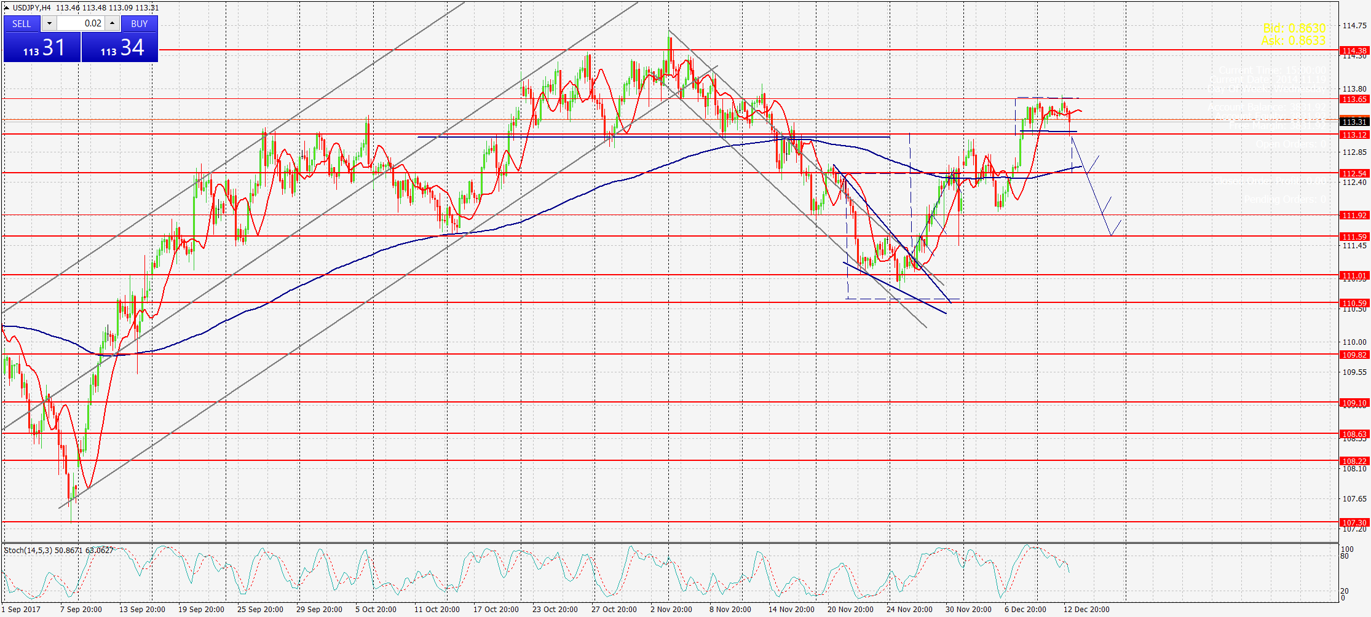This screenshot has width=1371, height=617.
Task: Click the 114.38 red price label
Action: click(x=1354, y=50)
